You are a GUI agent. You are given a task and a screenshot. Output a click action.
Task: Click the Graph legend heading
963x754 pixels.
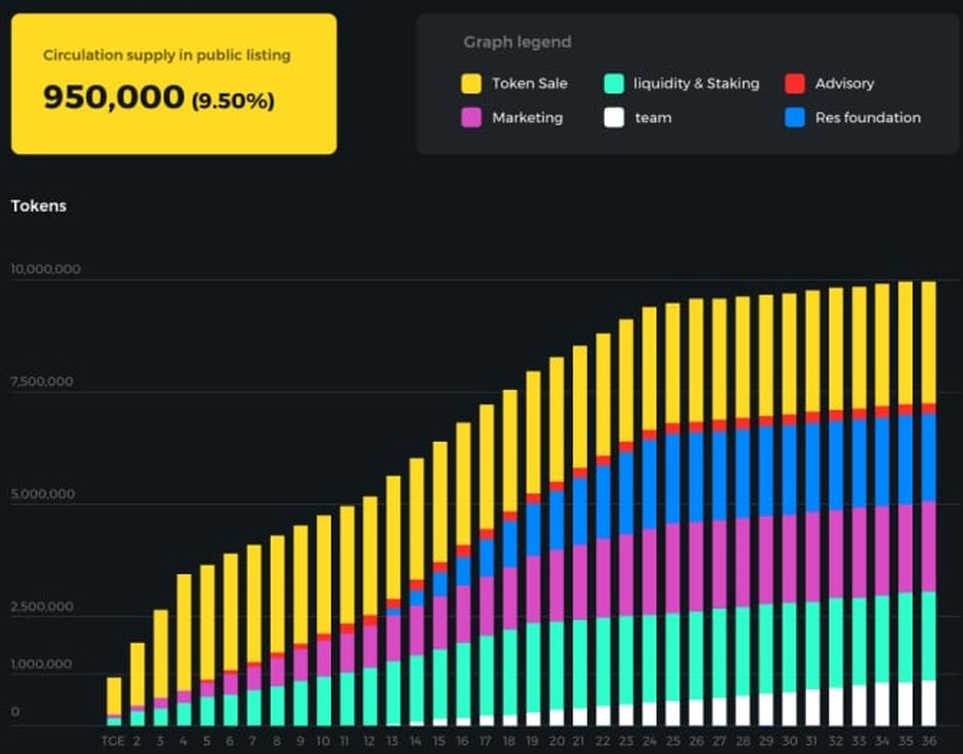point(517,43)
